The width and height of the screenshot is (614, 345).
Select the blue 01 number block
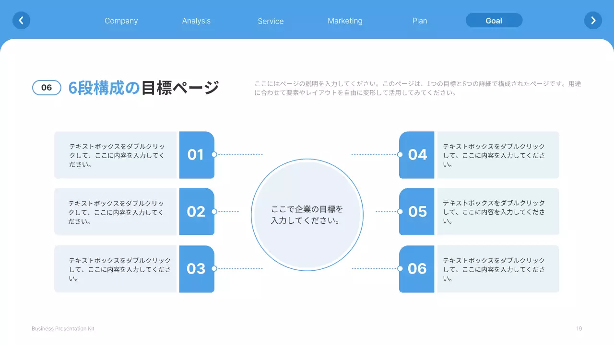pos(197,155)
